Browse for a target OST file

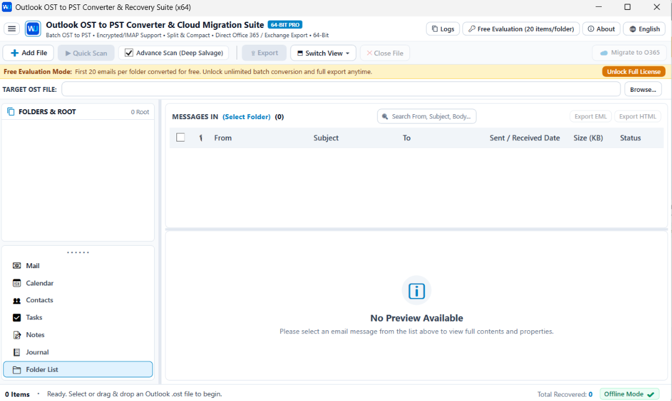tap(643, 89)
